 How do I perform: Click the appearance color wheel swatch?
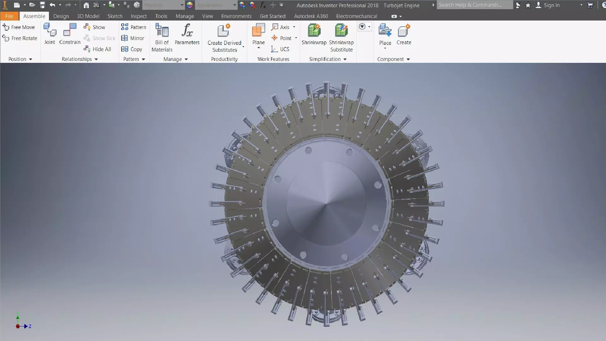189,5
